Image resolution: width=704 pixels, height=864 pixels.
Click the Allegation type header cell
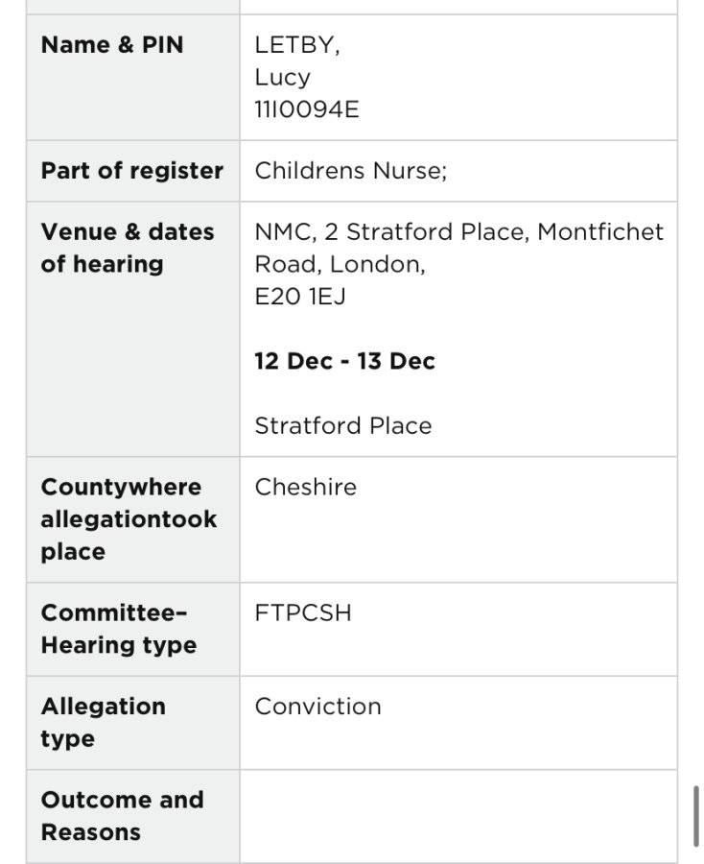[x=132, y=723]
